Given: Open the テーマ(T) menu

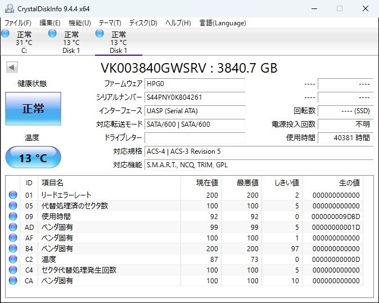Looking at the screenshot, I should 110,23.
